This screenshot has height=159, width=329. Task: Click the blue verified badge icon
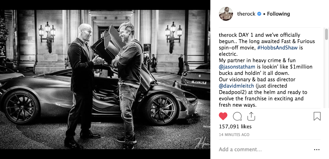click(x=259, y=14)
